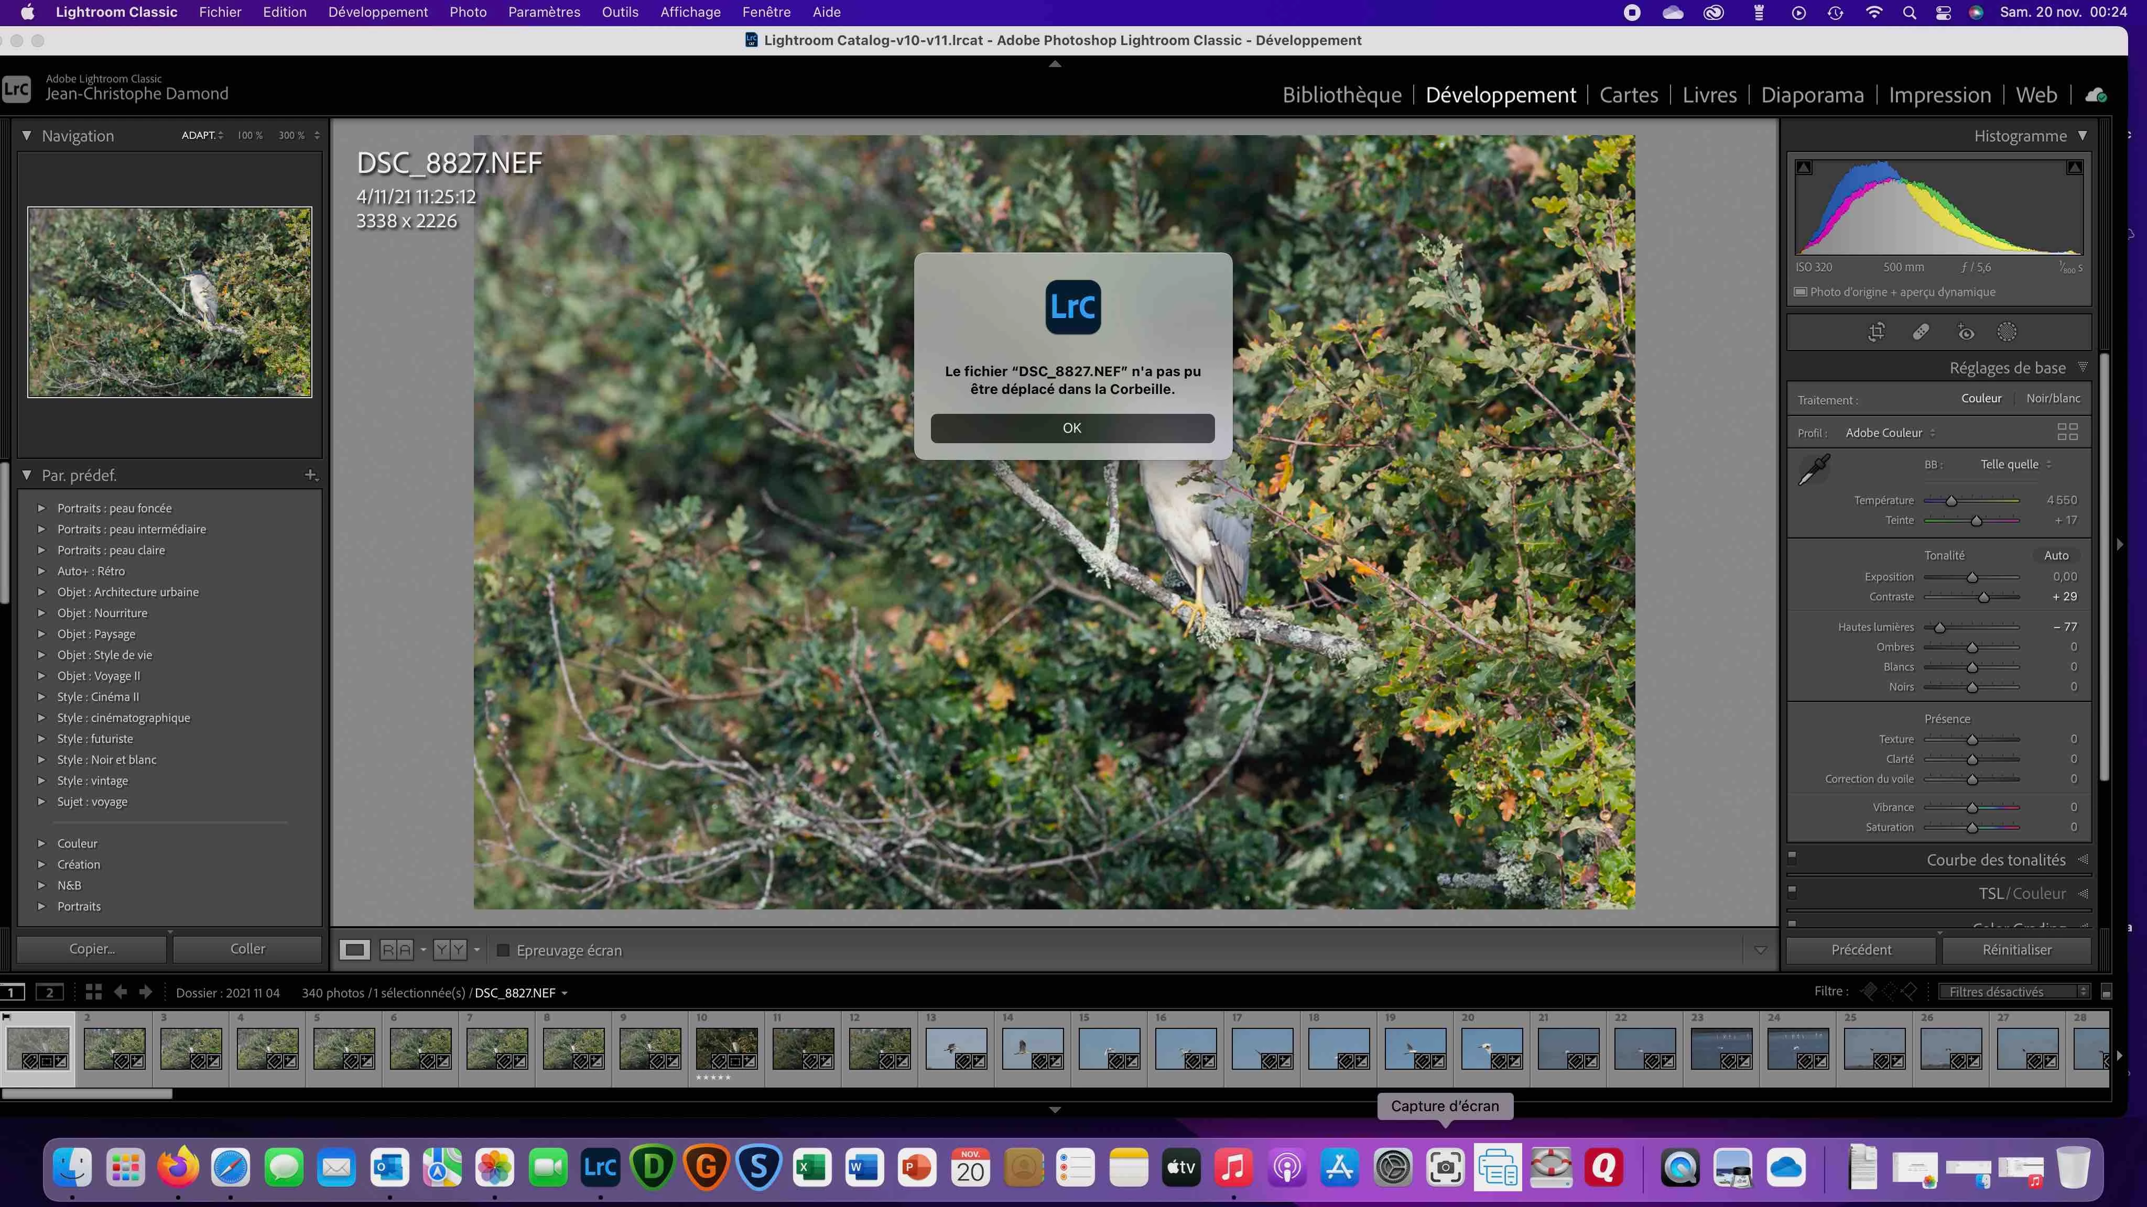Image resolution: width=2147 pixels, height=1207 pixels.
Task: Switch to the Bibliothèque module
Action: click(1341, 95)
